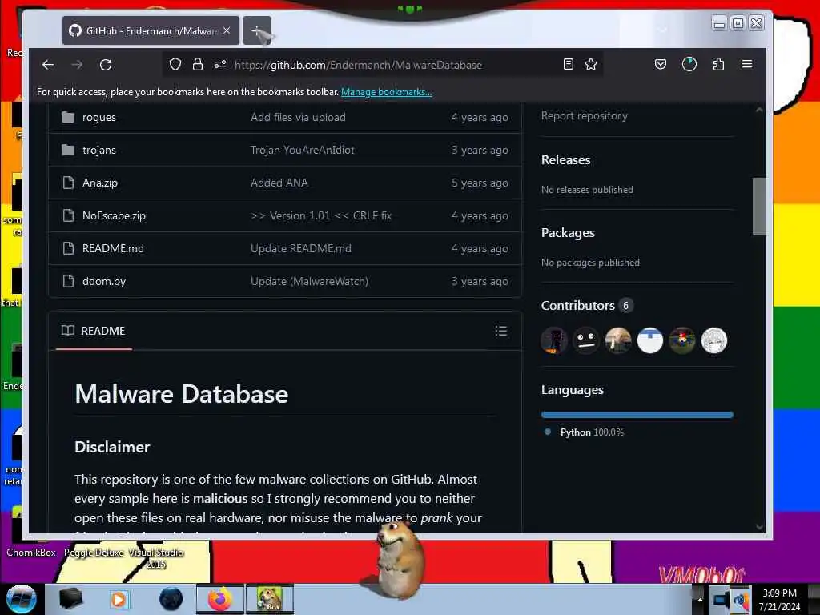Open the tracking protection shield icon
Image resolution: width=820 pixels, height=615 pixels.
[x=175, y=64]
